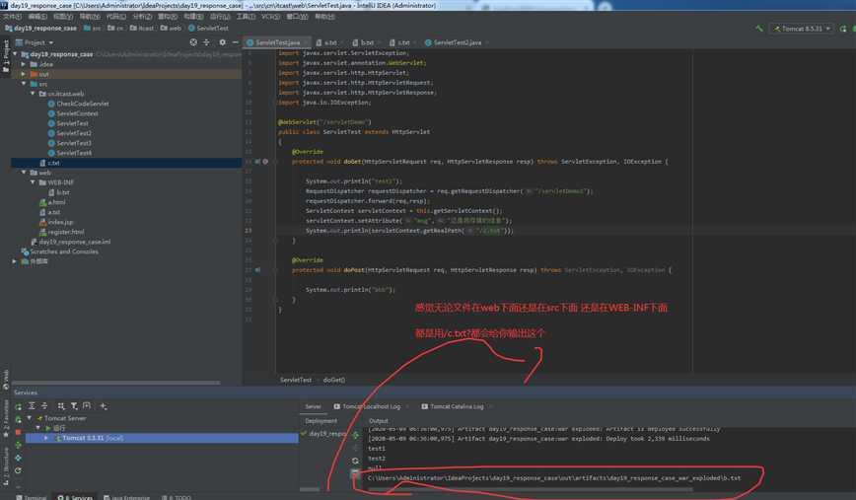Screen dimensions: 856x500
Task: Click Expand All icon in Services toolbar
Action: pos(32,406)
